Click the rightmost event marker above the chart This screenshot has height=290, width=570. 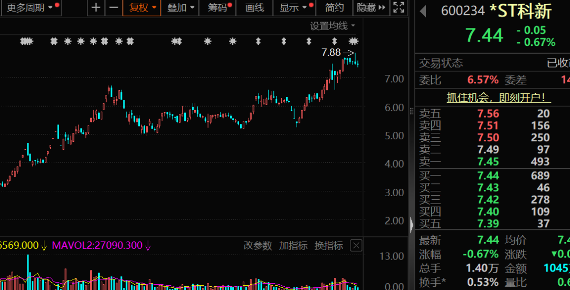353,41
